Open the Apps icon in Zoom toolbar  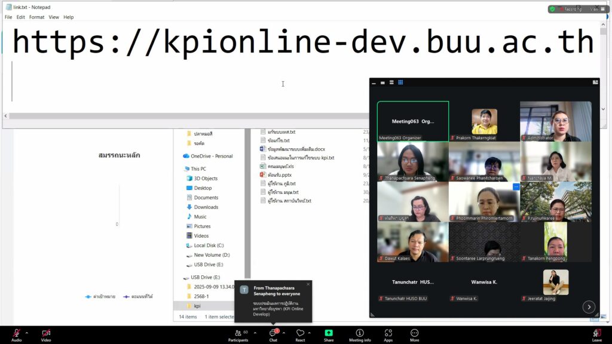[388, 333]
